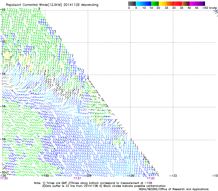Click the orange 25-30 knots color segment
The image size is (218, 191).
(170, 4)
